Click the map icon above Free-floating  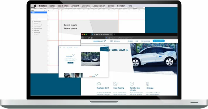tap(116, 84)
